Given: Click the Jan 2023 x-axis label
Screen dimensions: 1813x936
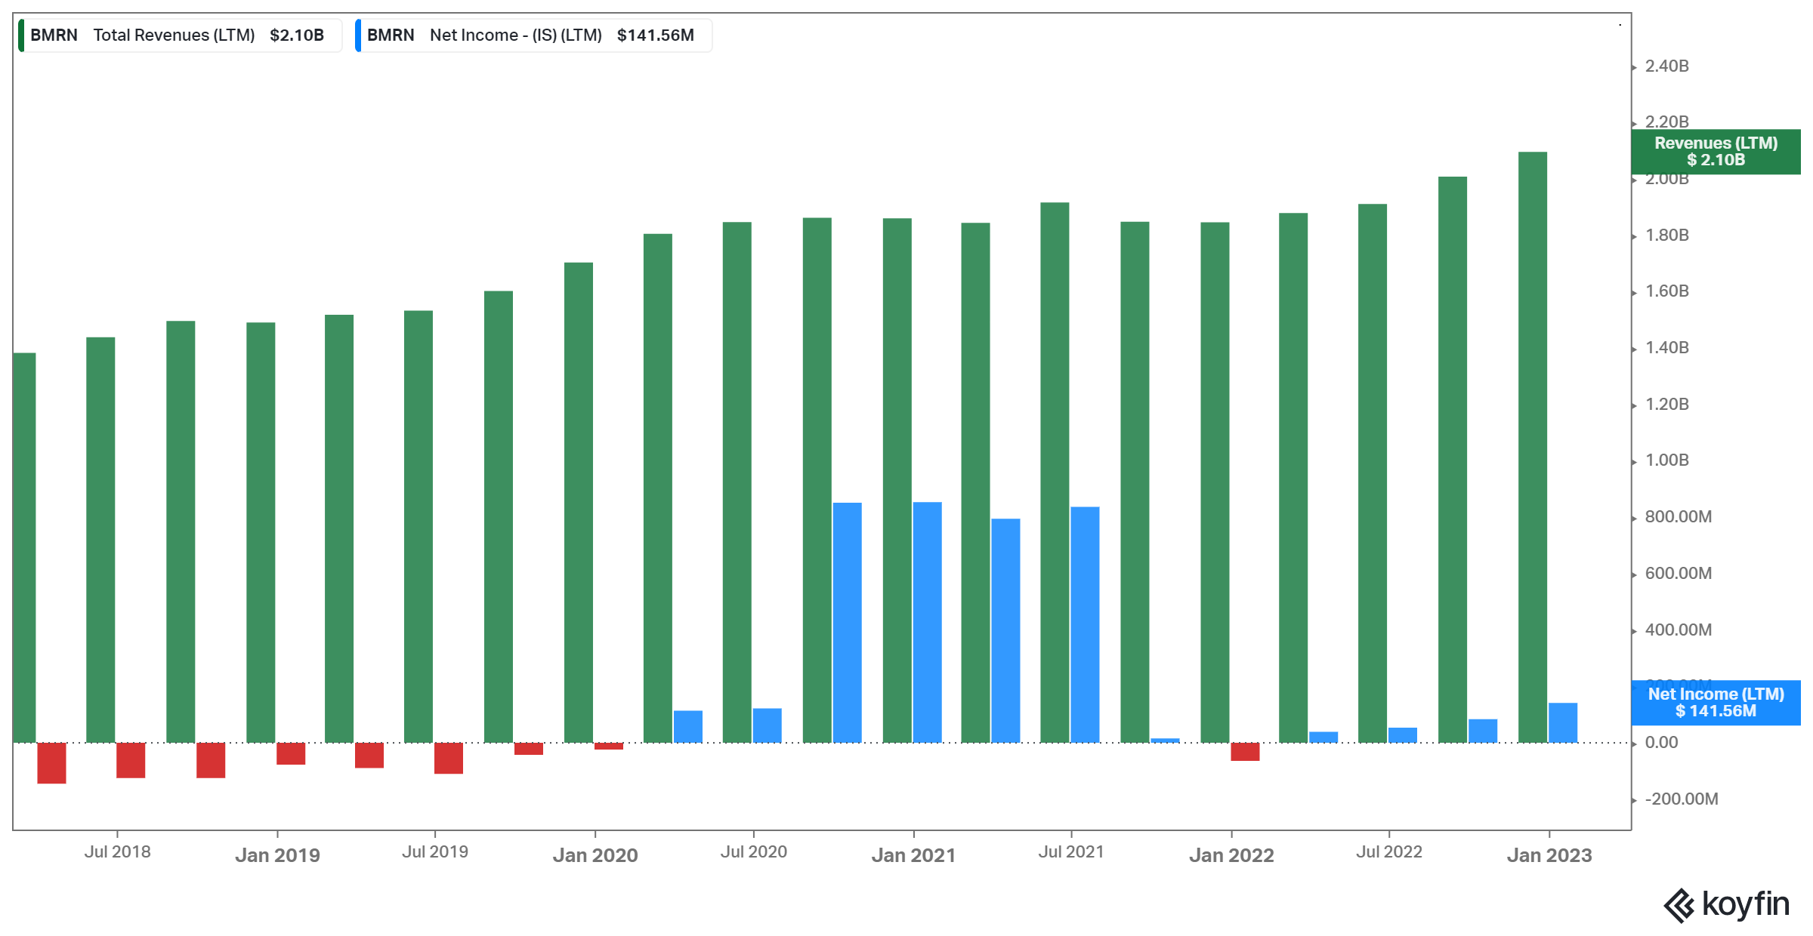Looking at the screenshot, I should click(x=1549, y=855).
